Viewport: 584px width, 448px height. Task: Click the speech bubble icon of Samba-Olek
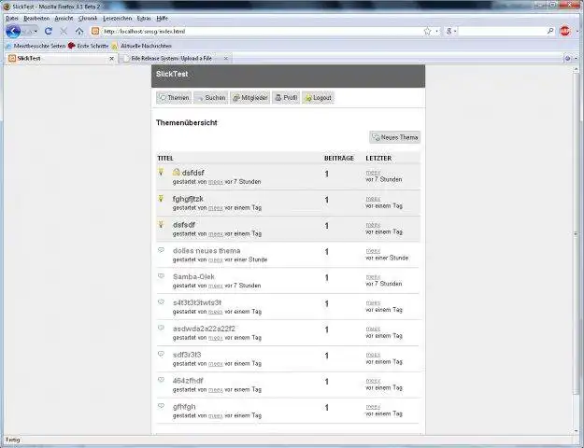click(x=161, y=276)
